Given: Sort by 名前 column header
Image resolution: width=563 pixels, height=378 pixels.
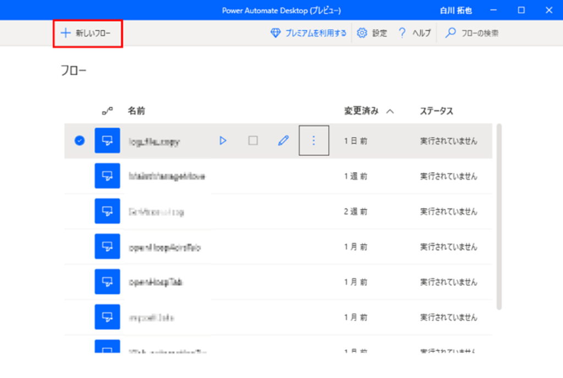Looking at the screenshot, I should (136, 111).
